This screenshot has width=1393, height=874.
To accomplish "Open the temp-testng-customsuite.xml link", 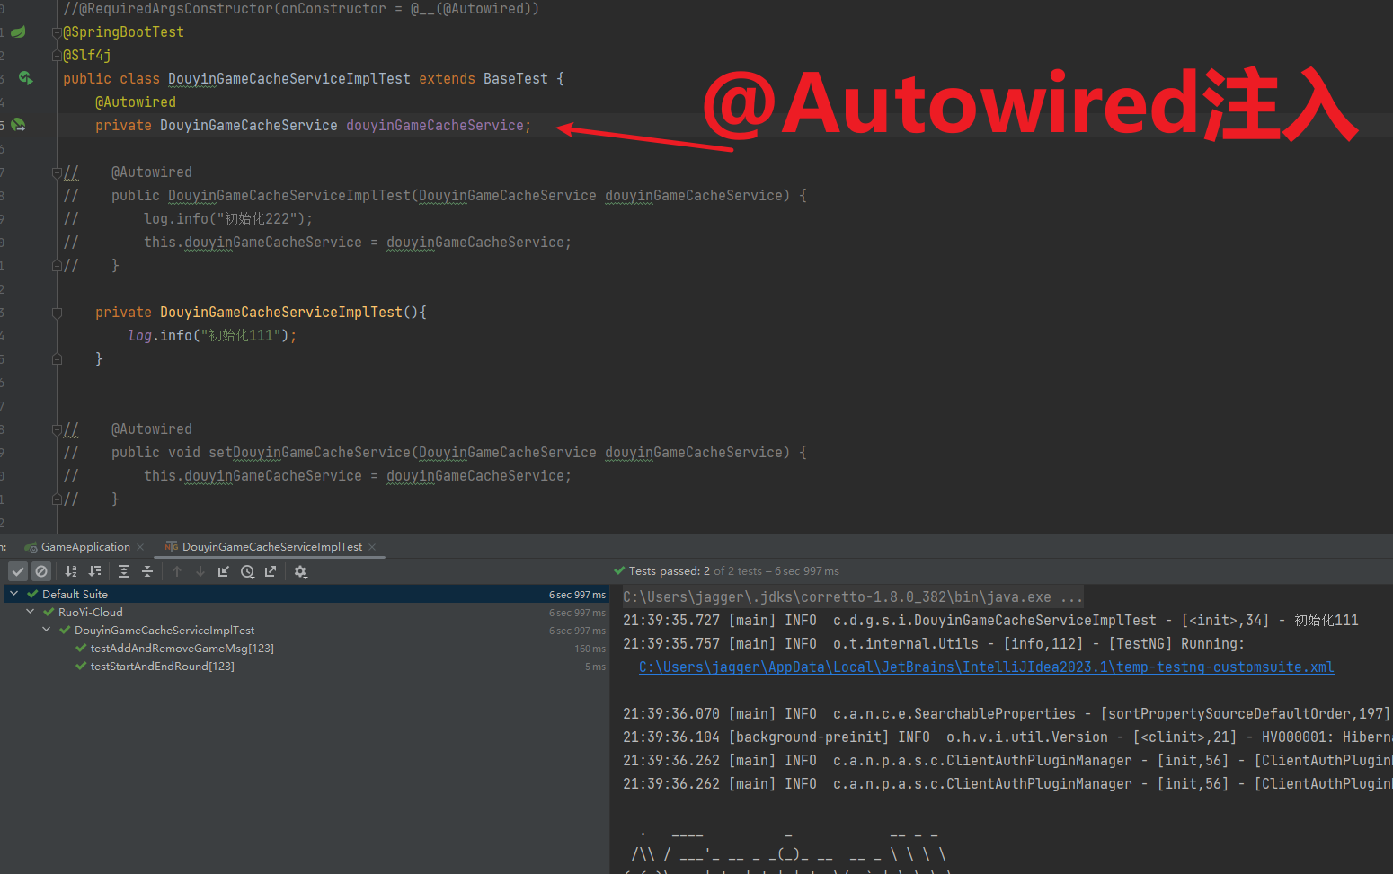I will pyautogui.click(x=986, y=667).
